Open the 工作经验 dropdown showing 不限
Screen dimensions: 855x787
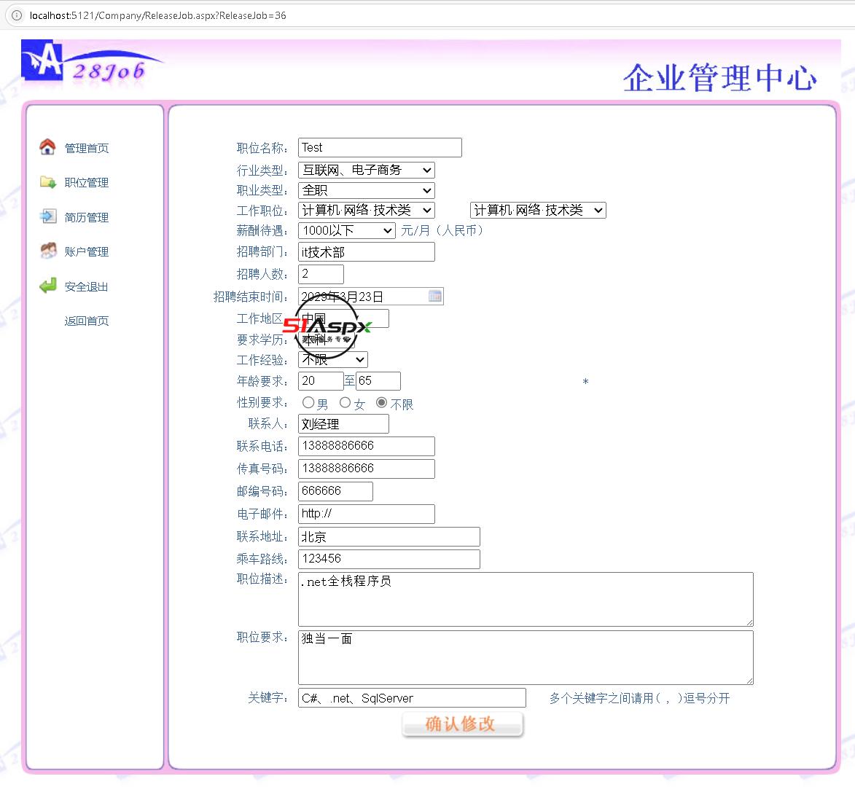(333, 360)
